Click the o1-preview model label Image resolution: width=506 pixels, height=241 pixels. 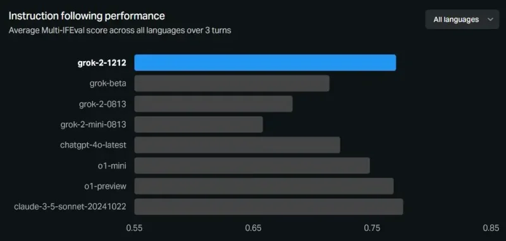[x=105, y=186]
